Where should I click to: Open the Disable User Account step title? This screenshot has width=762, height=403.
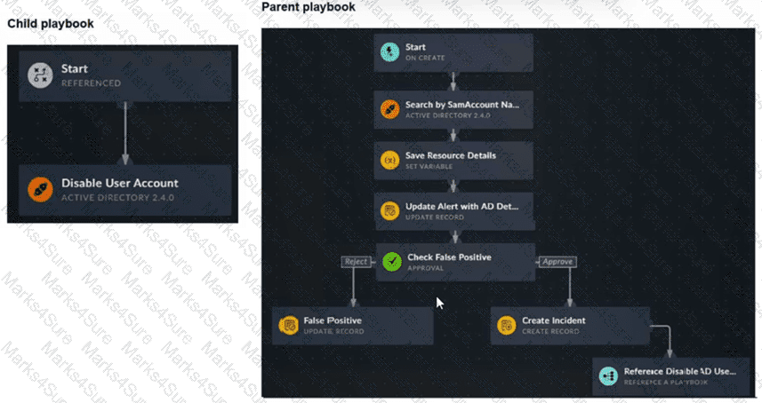tap(119, 184)
